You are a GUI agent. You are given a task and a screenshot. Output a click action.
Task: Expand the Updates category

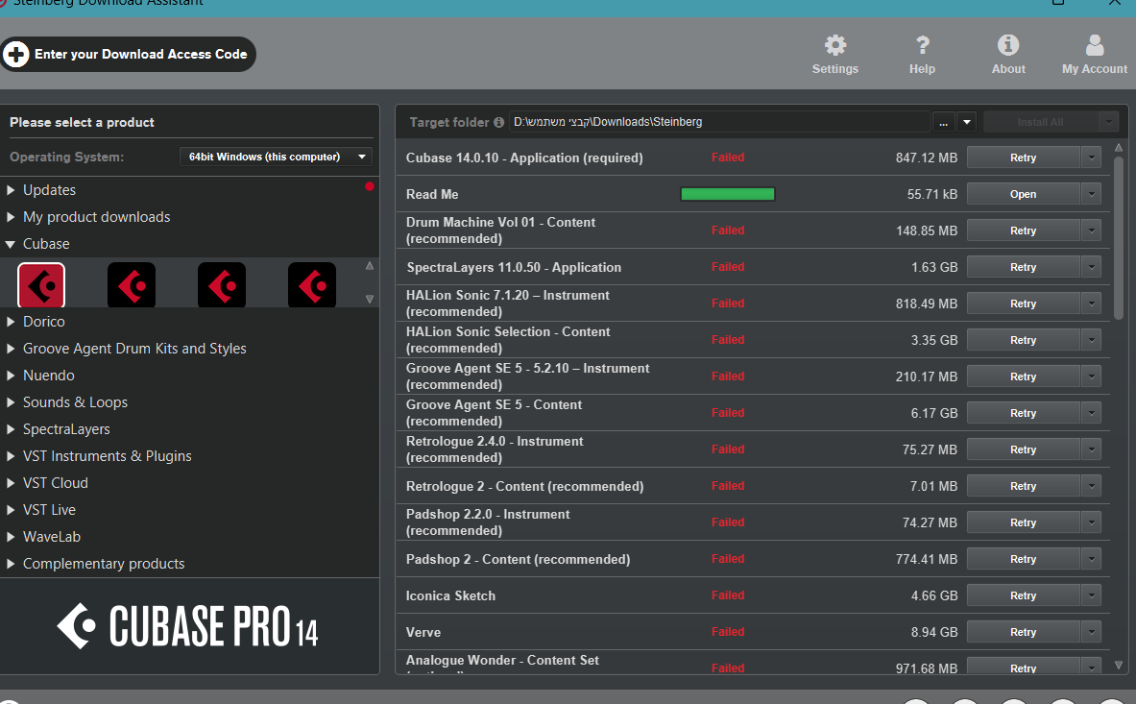coord(11,190)
